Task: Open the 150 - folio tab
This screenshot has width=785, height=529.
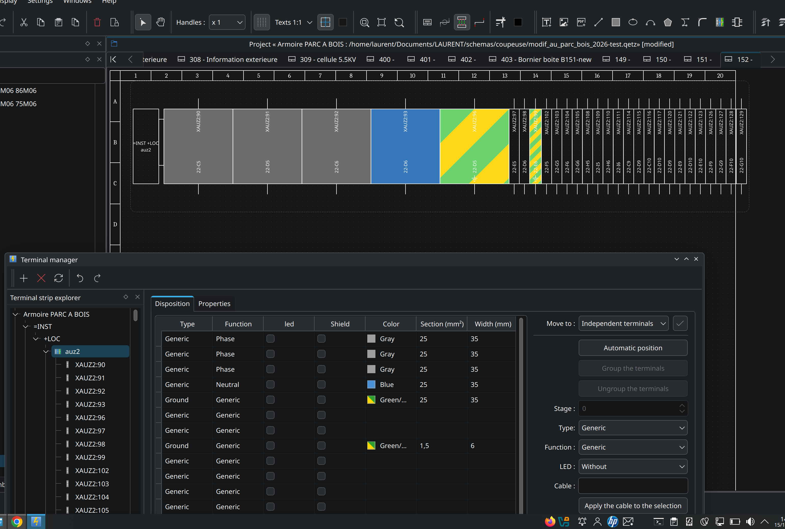Action: point(657,59)
